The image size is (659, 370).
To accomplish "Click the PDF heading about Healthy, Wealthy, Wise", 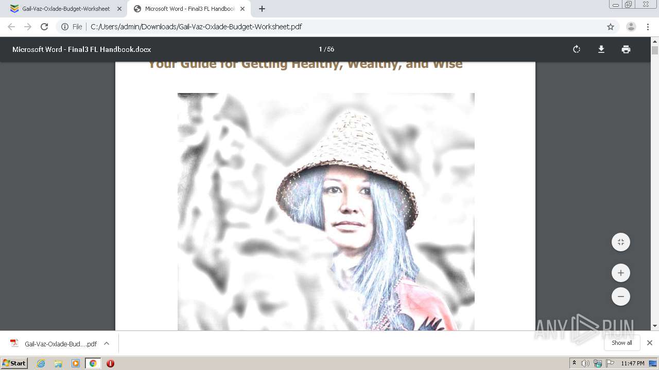I will [305, 65].
